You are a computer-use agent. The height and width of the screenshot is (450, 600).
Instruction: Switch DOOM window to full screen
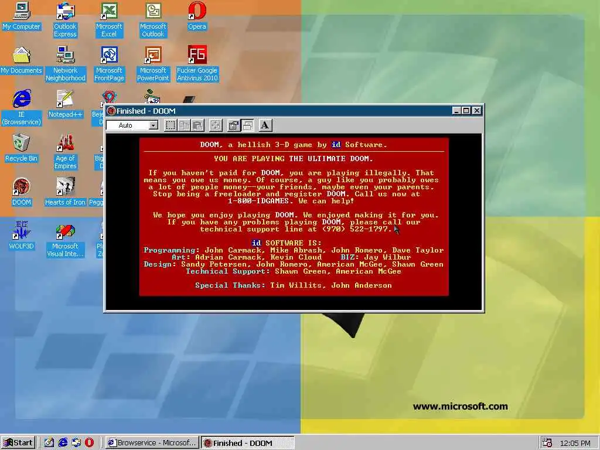[x=216, y=125]
